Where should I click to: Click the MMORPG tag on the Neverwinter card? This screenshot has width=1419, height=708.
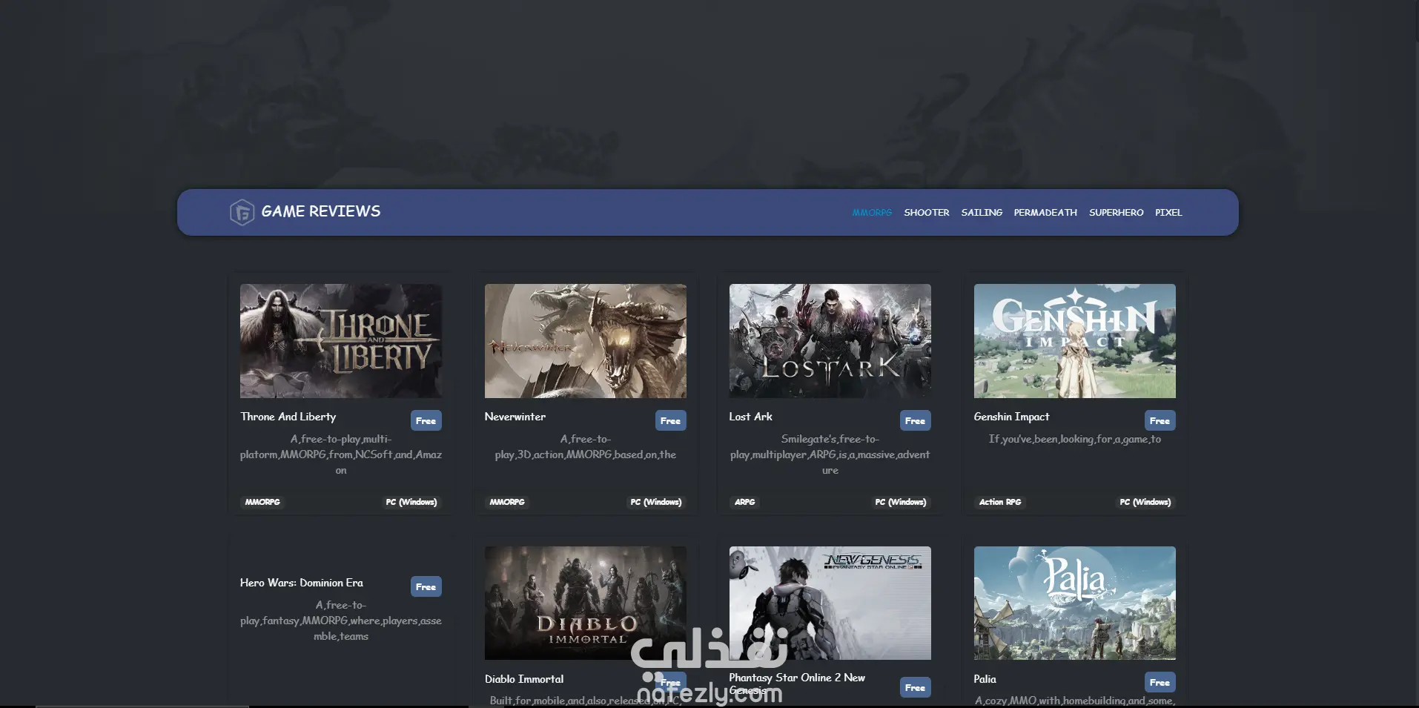507,502
